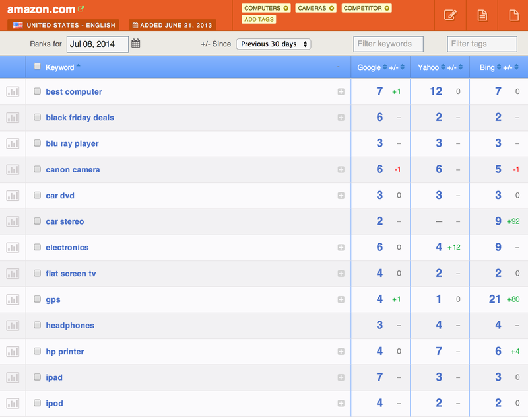Open the Previous 30 days dropdown

pyautogui.click(x=273, y=44)
